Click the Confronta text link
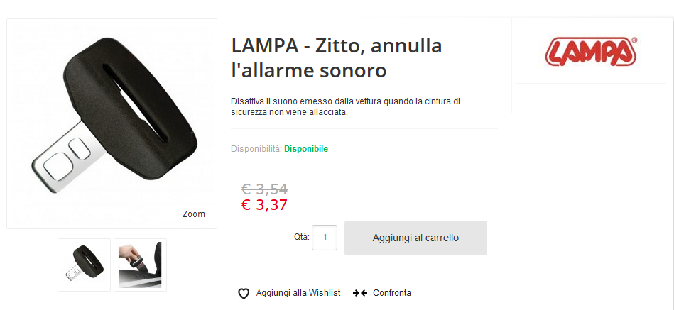Screen dimensions: 674x310 (x=391, y=293)
